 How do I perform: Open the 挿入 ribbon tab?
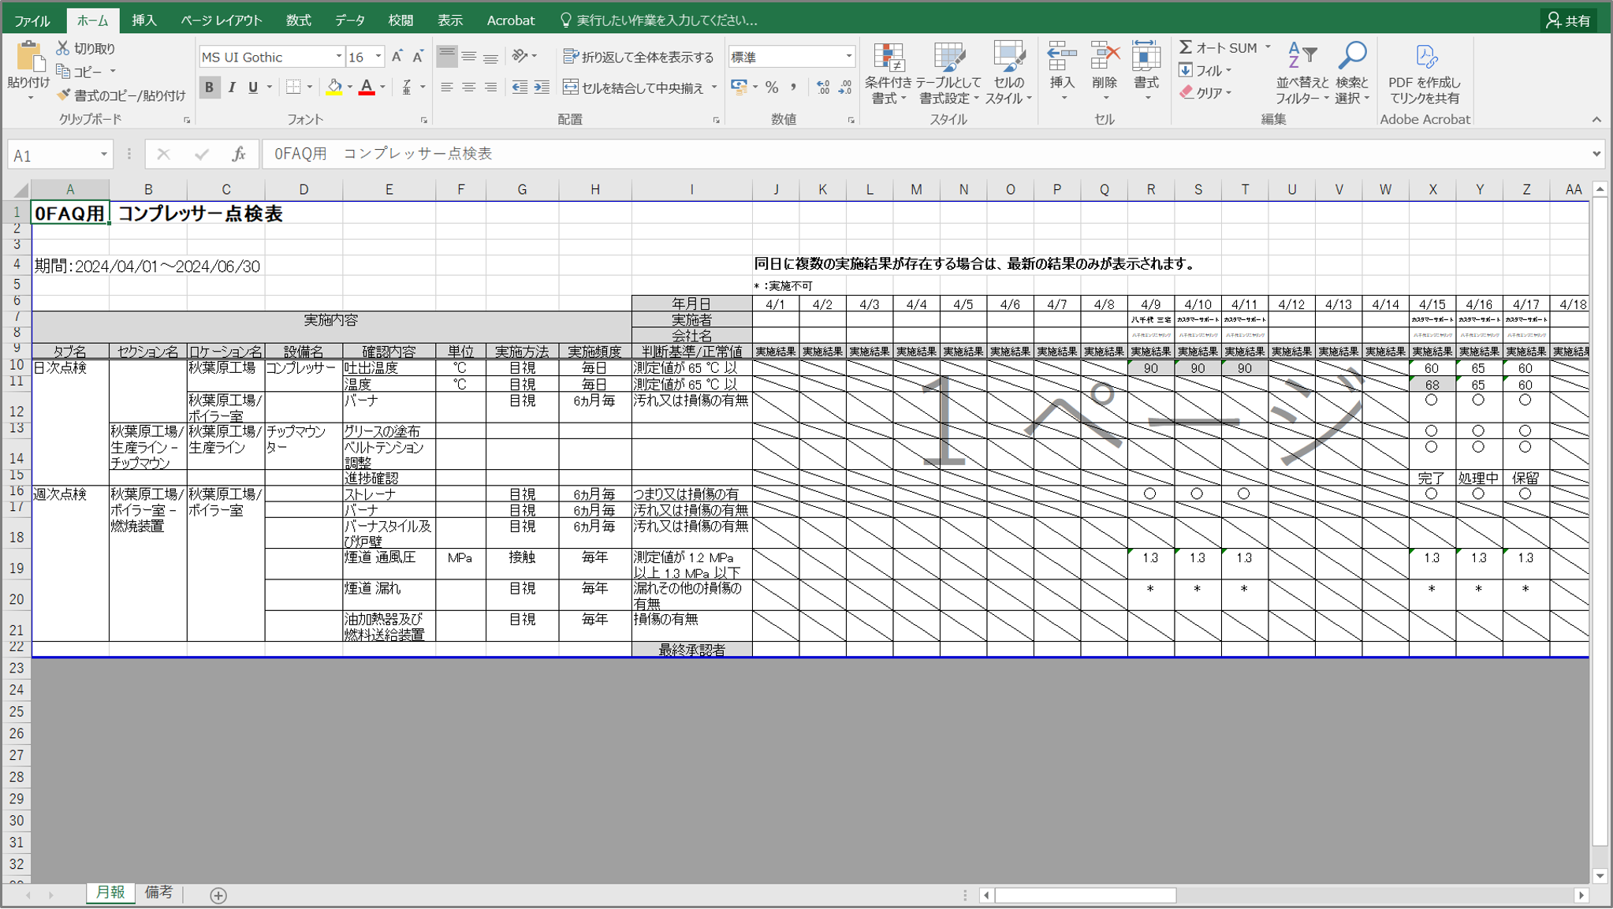(x=143, y=20)
